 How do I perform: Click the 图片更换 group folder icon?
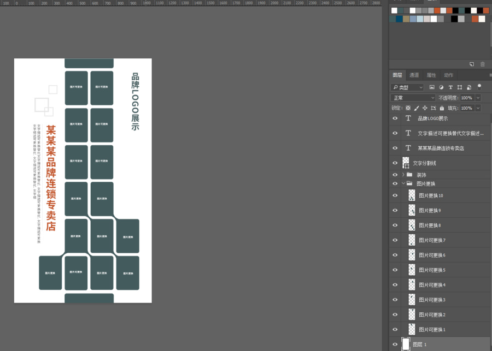coord(409,183)
